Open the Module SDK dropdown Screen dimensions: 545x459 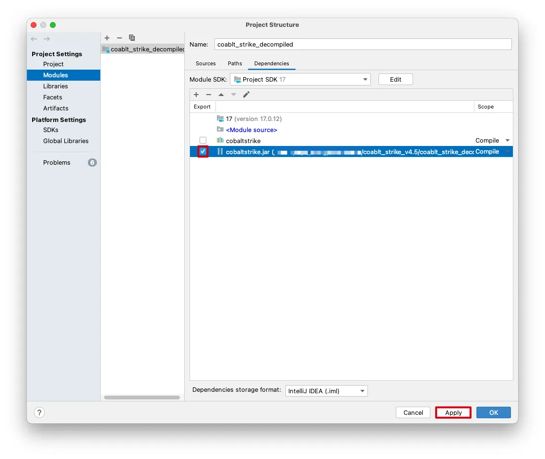(300, 79)
